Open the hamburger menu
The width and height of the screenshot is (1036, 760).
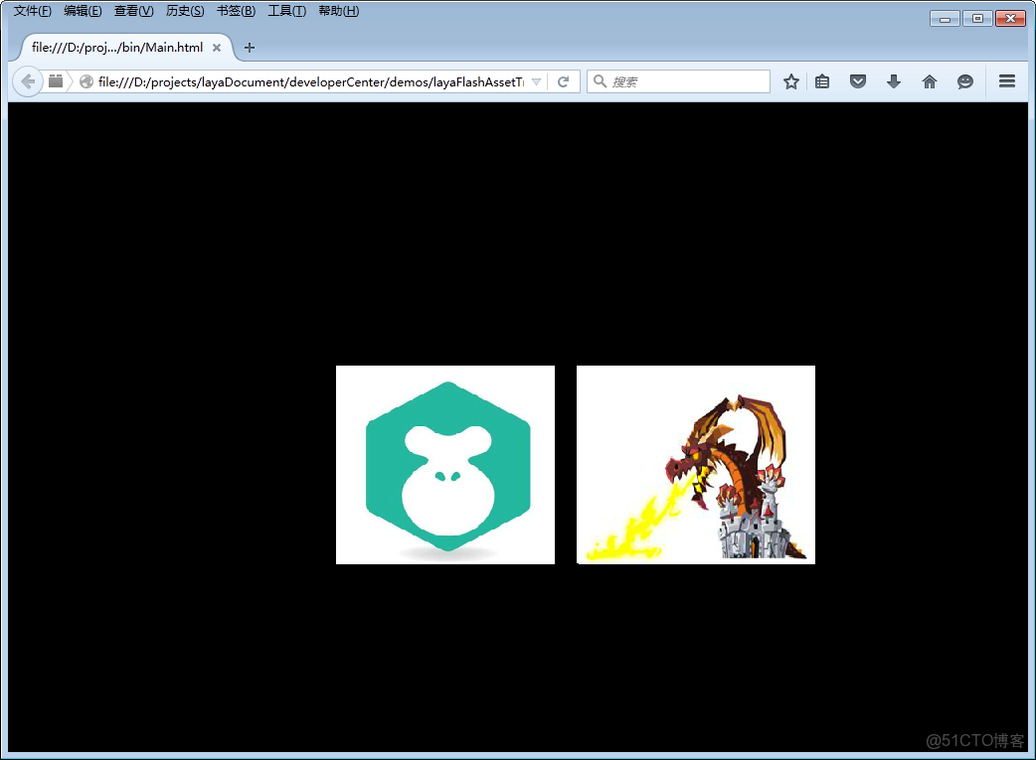click(1007, 81)
